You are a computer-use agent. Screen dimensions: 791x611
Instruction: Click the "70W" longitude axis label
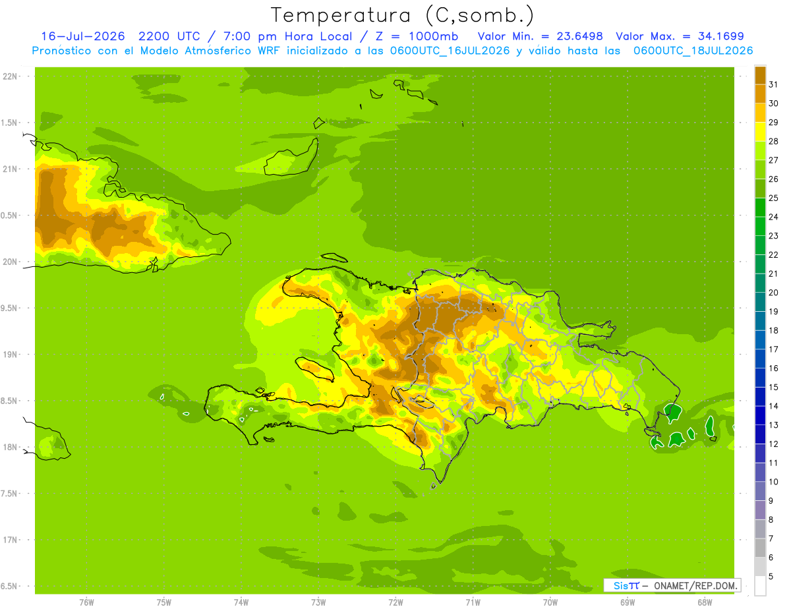pos(550,602)
